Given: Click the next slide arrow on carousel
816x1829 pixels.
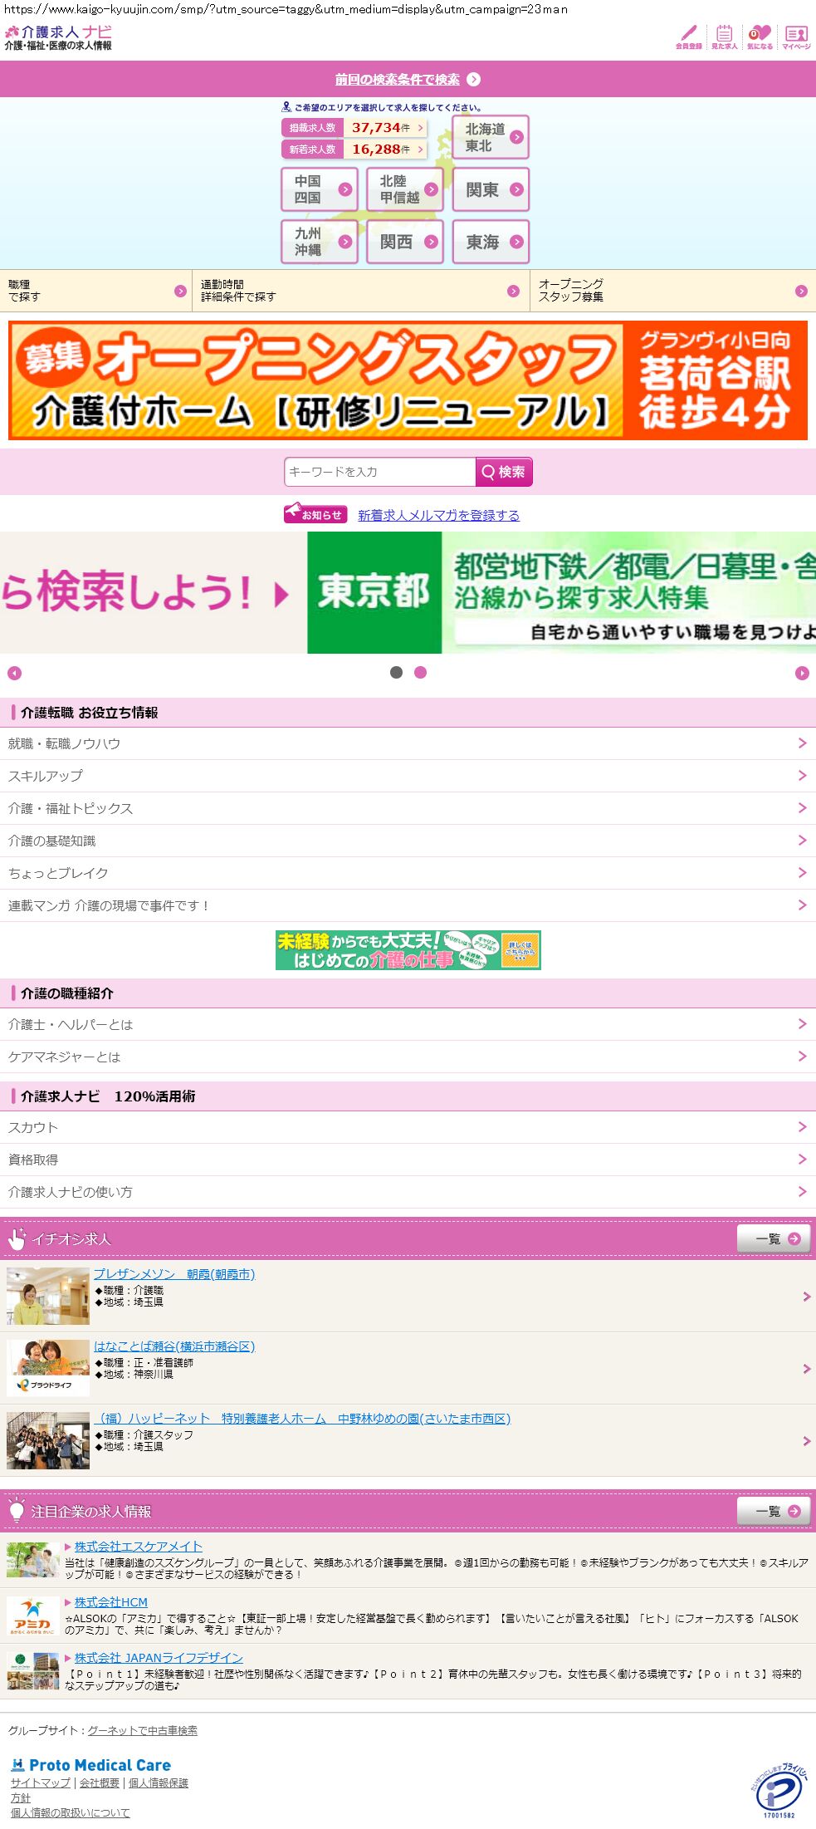Looking at the screenshot, I should tap(801, 673).
